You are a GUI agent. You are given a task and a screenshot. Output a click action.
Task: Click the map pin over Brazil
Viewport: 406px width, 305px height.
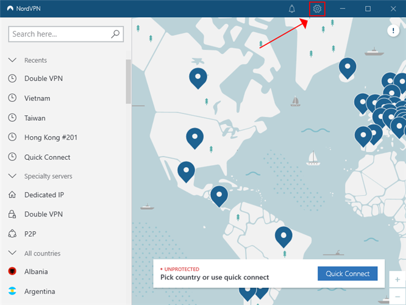tap(283, 235)
